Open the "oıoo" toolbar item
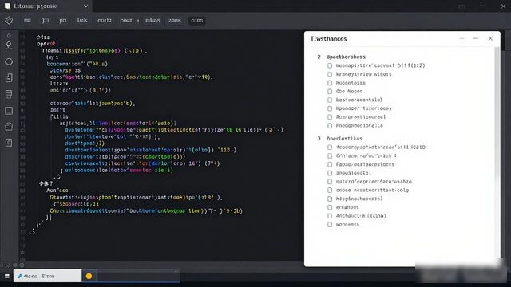 click(197, 20)
